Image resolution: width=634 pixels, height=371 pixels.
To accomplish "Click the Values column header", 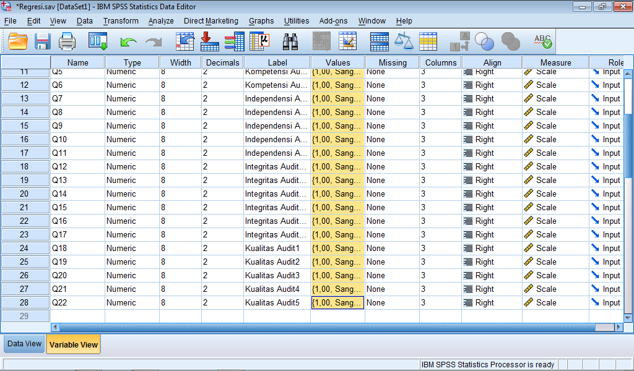I will click(337, 62).
